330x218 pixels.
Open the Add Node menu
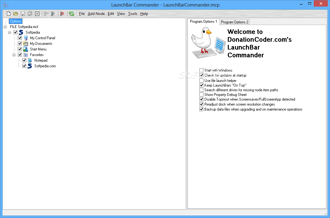click(96, 14)
